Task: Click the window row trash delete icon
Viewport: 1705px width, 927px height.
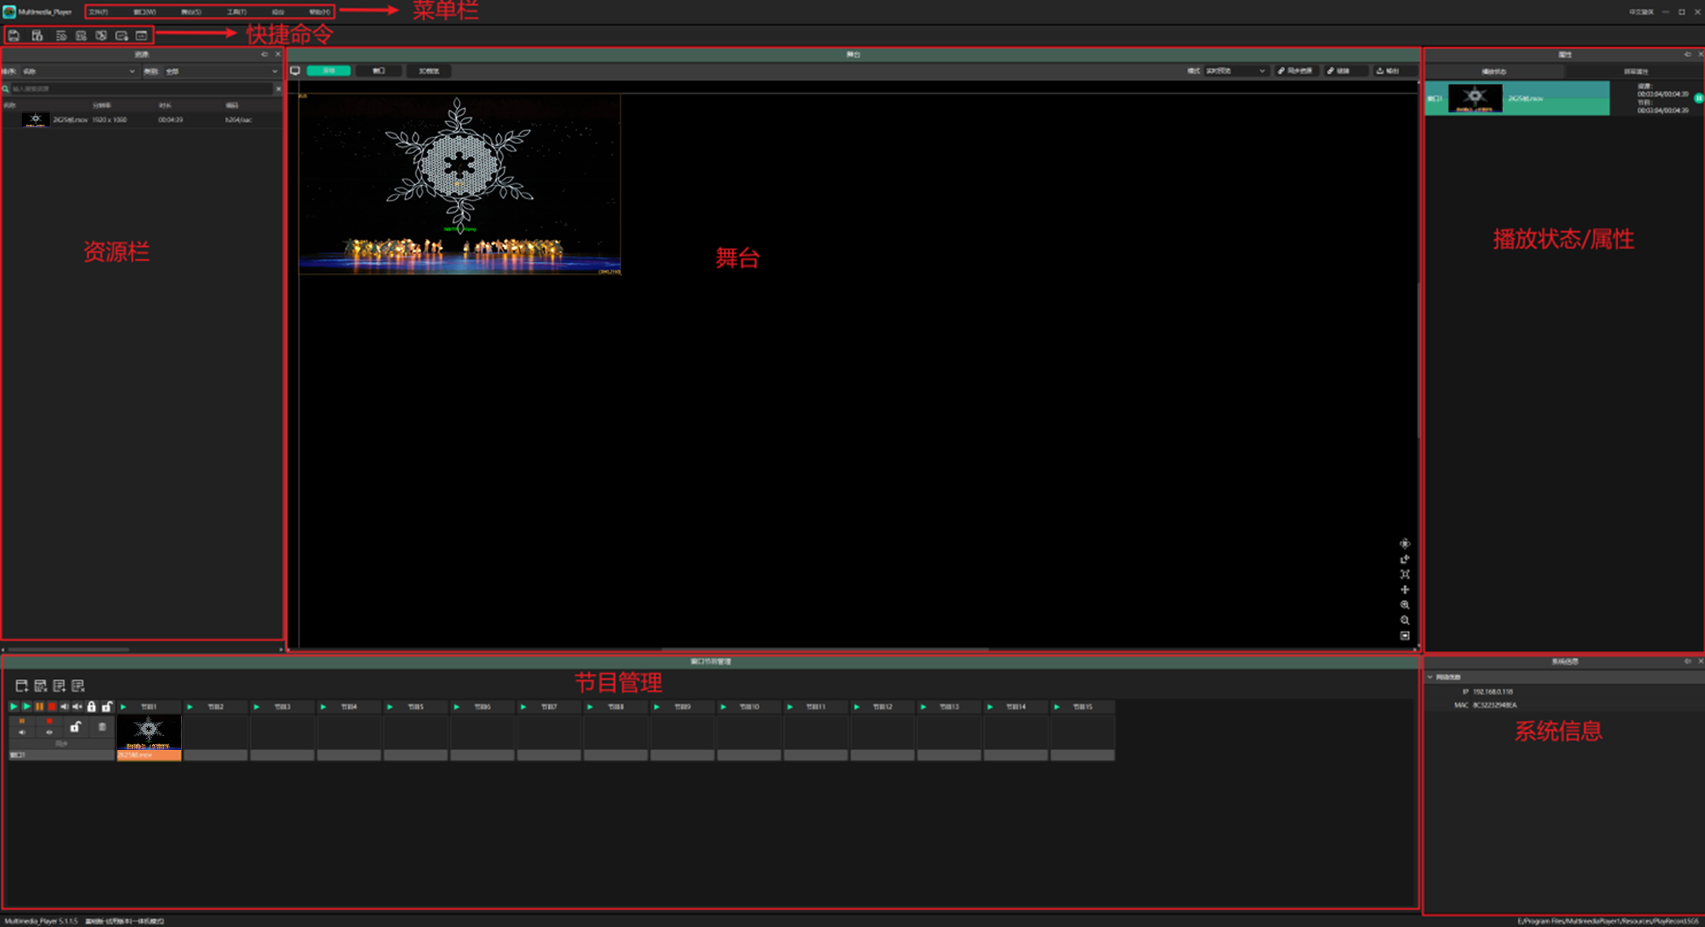Action: [102, 727]
